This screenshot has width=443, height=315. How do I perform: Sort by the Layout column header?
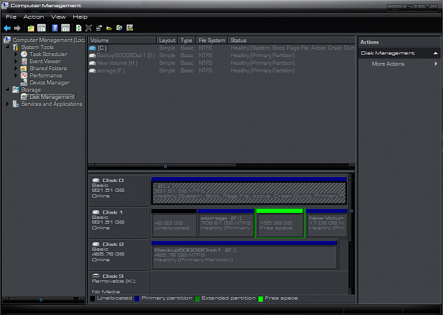tap(167, 40)
